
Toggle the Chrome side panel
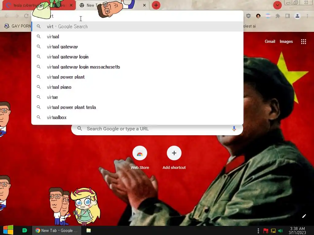[288, 16]
